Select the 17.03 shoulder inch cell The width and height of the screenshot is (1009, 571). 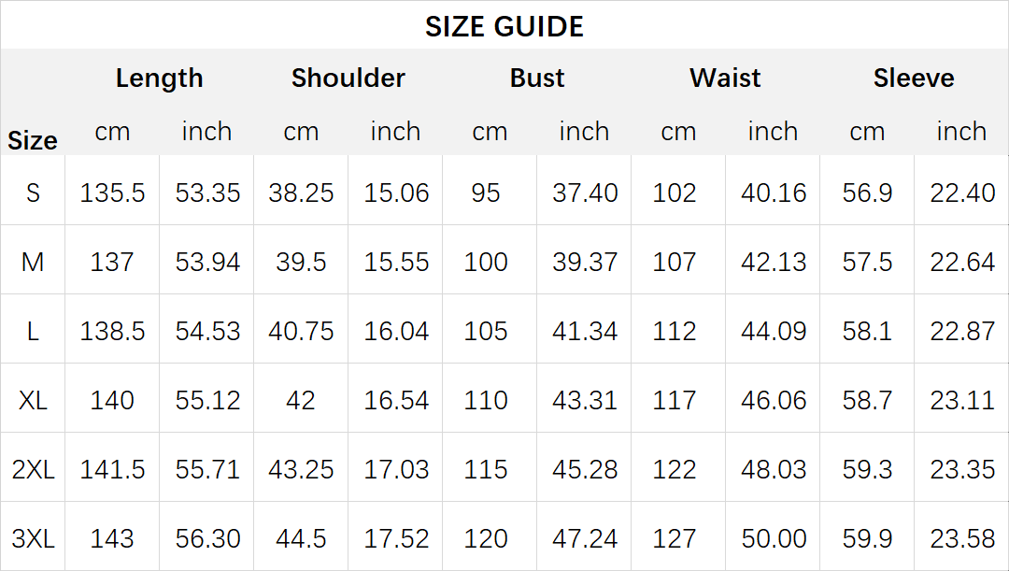pyautogui.click(x=396, y=469)
